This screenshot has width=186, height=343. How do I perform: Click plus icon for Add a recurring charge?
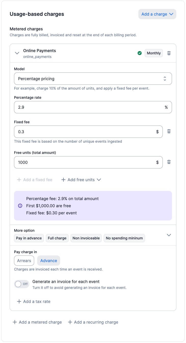pyautogui.click(x=70, y=322)
